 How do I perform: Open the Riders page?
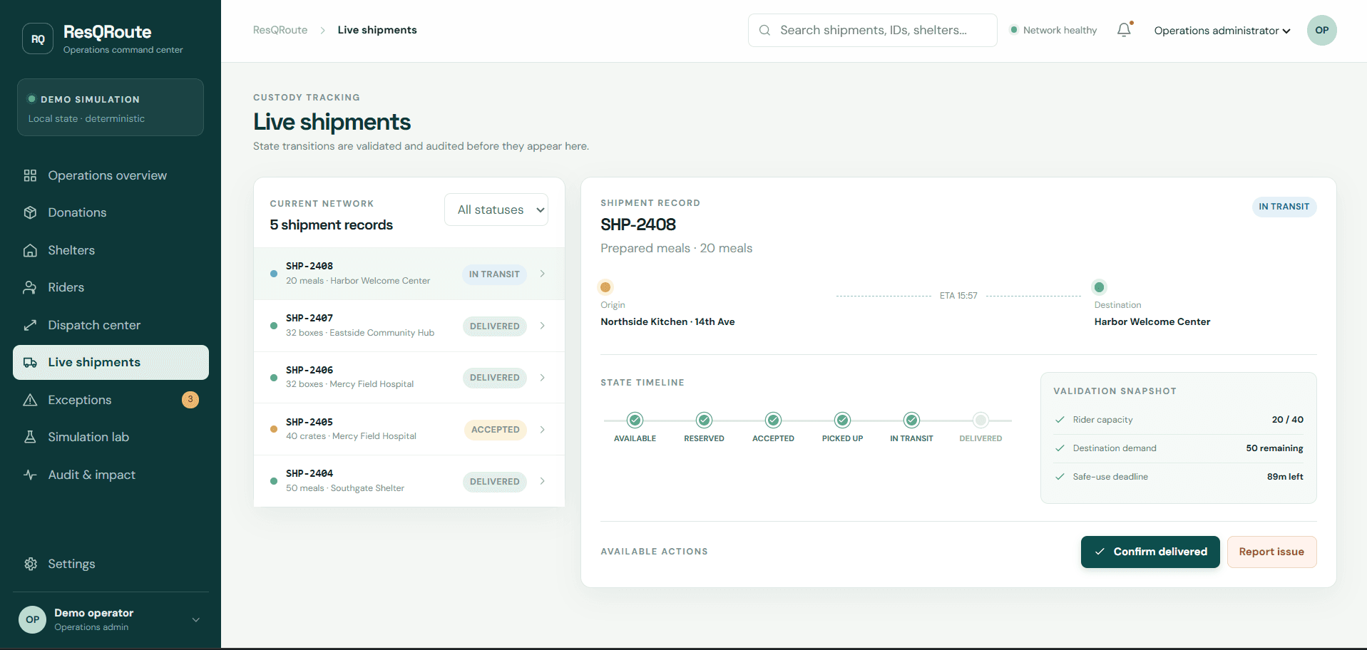point(111,287)
